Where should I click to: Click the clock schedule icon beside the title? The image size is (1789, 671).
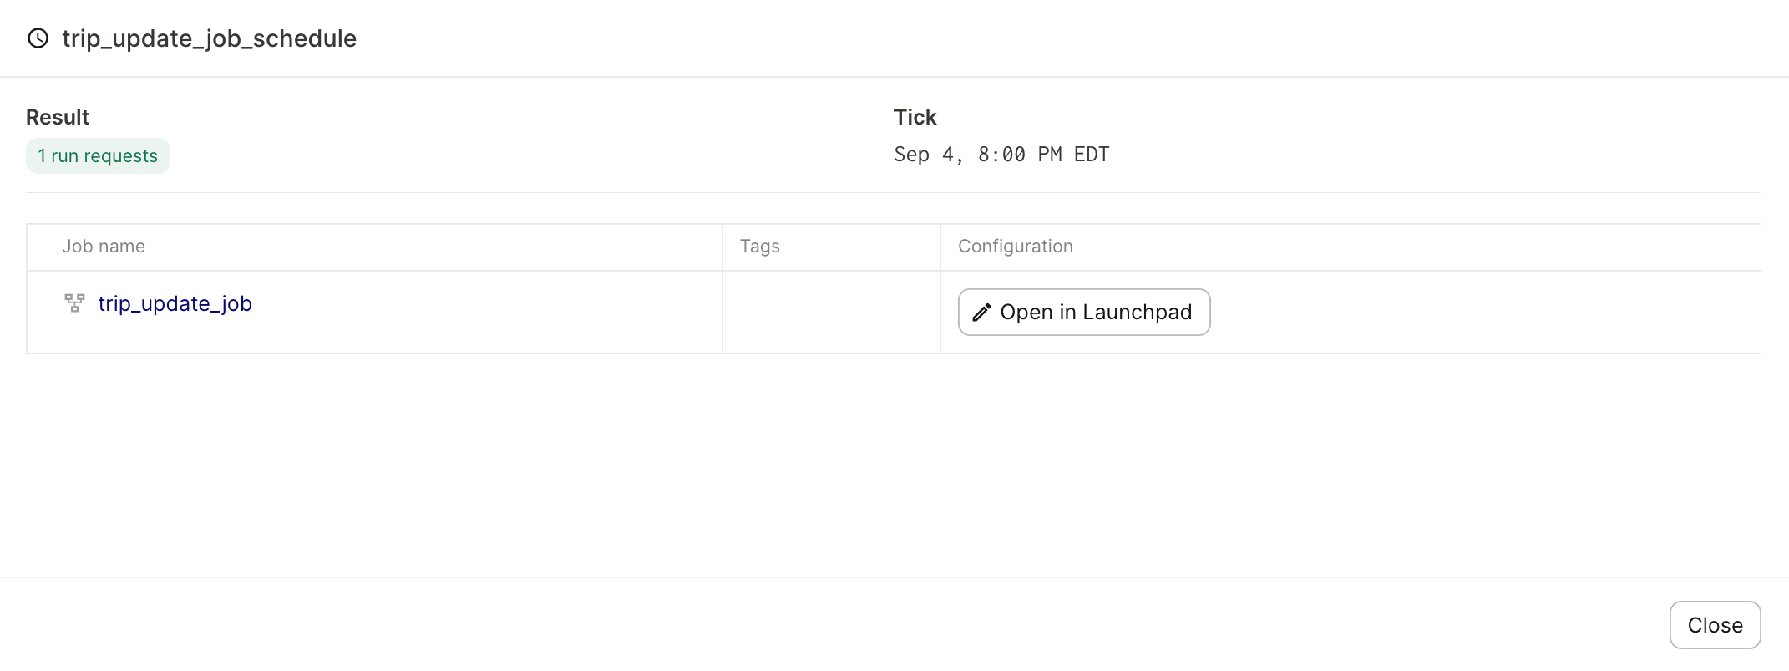[x=38, y=38]
